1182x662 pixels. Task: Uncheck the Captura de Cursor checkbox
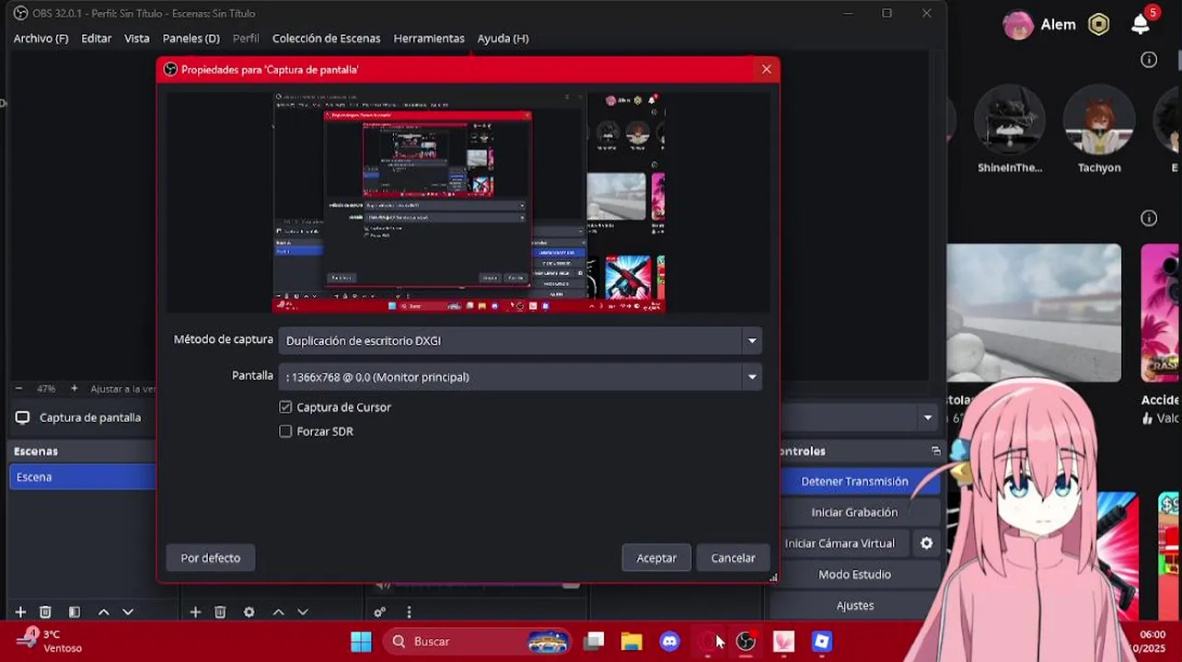point(285,407)
